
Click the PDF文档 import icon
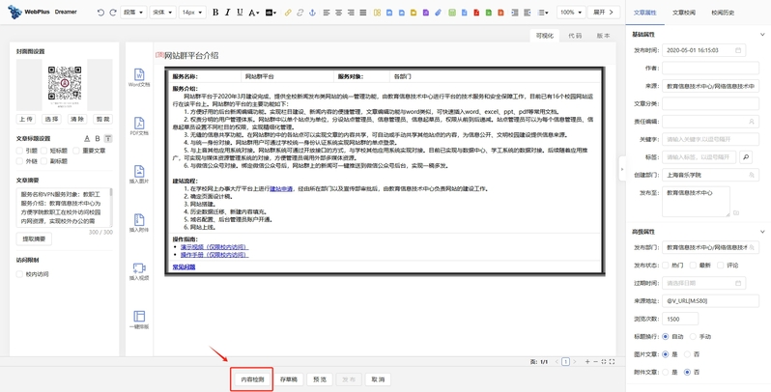coord(139,126)
